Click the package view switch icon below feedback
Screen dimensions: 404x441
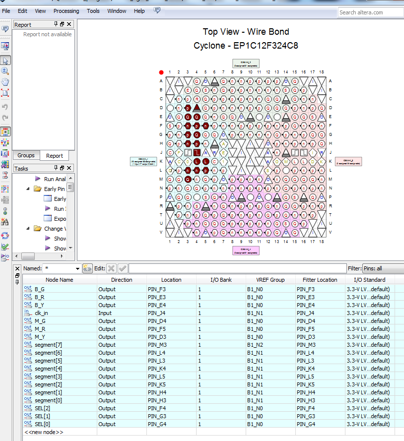(5, 46)
